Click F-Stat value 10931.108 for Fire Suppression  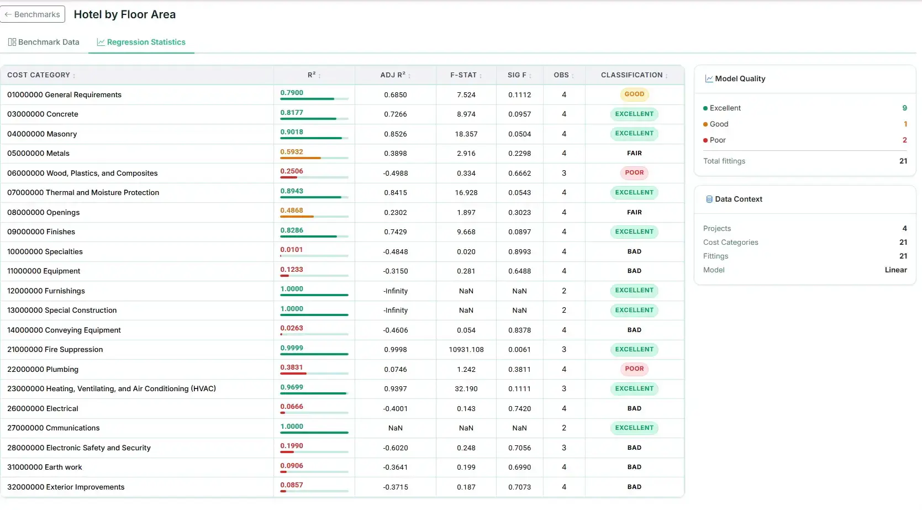(x=466, y=350)
